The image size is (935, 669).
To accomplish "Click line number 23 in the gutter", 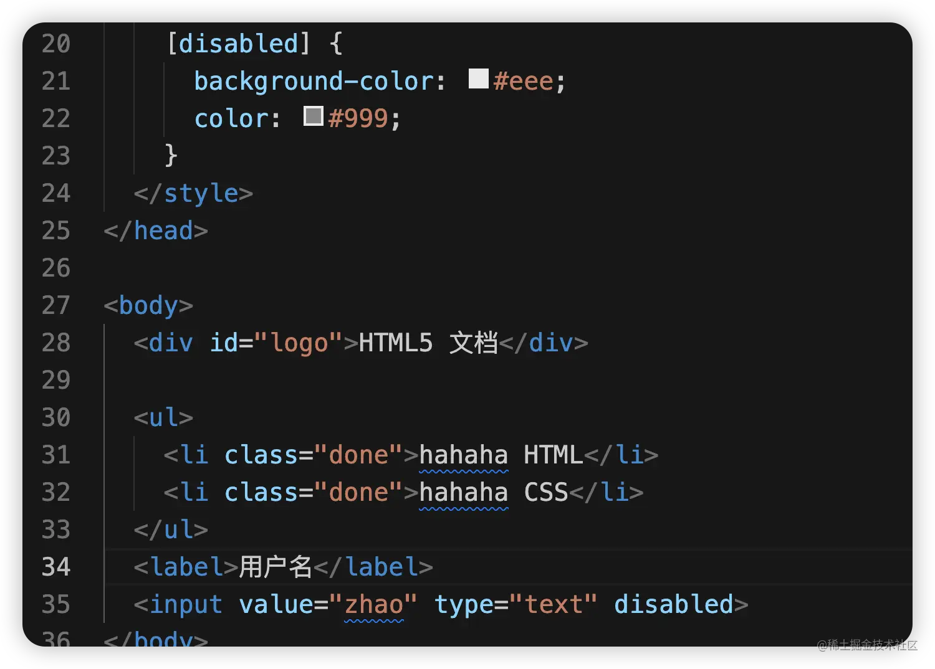I will (x=56, y=156).
